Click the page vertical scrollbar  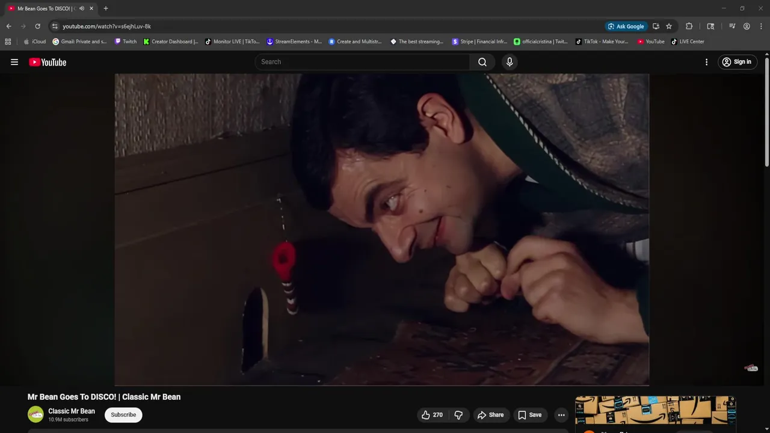[x=767, y=111]
